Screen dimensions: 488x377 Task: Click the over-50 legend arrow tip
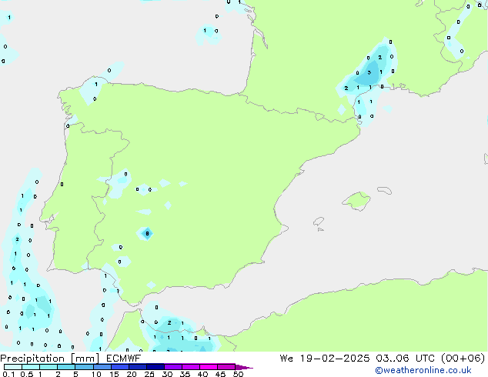244,367
